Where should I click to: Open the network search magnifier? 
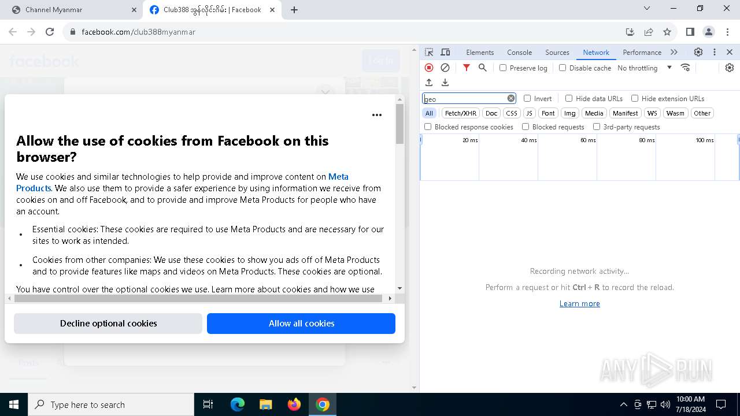pyautogui.click(x=483, y=68)
